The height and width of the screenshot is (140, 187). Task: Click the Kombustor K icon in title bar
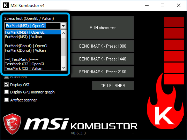tap(6, 5)
